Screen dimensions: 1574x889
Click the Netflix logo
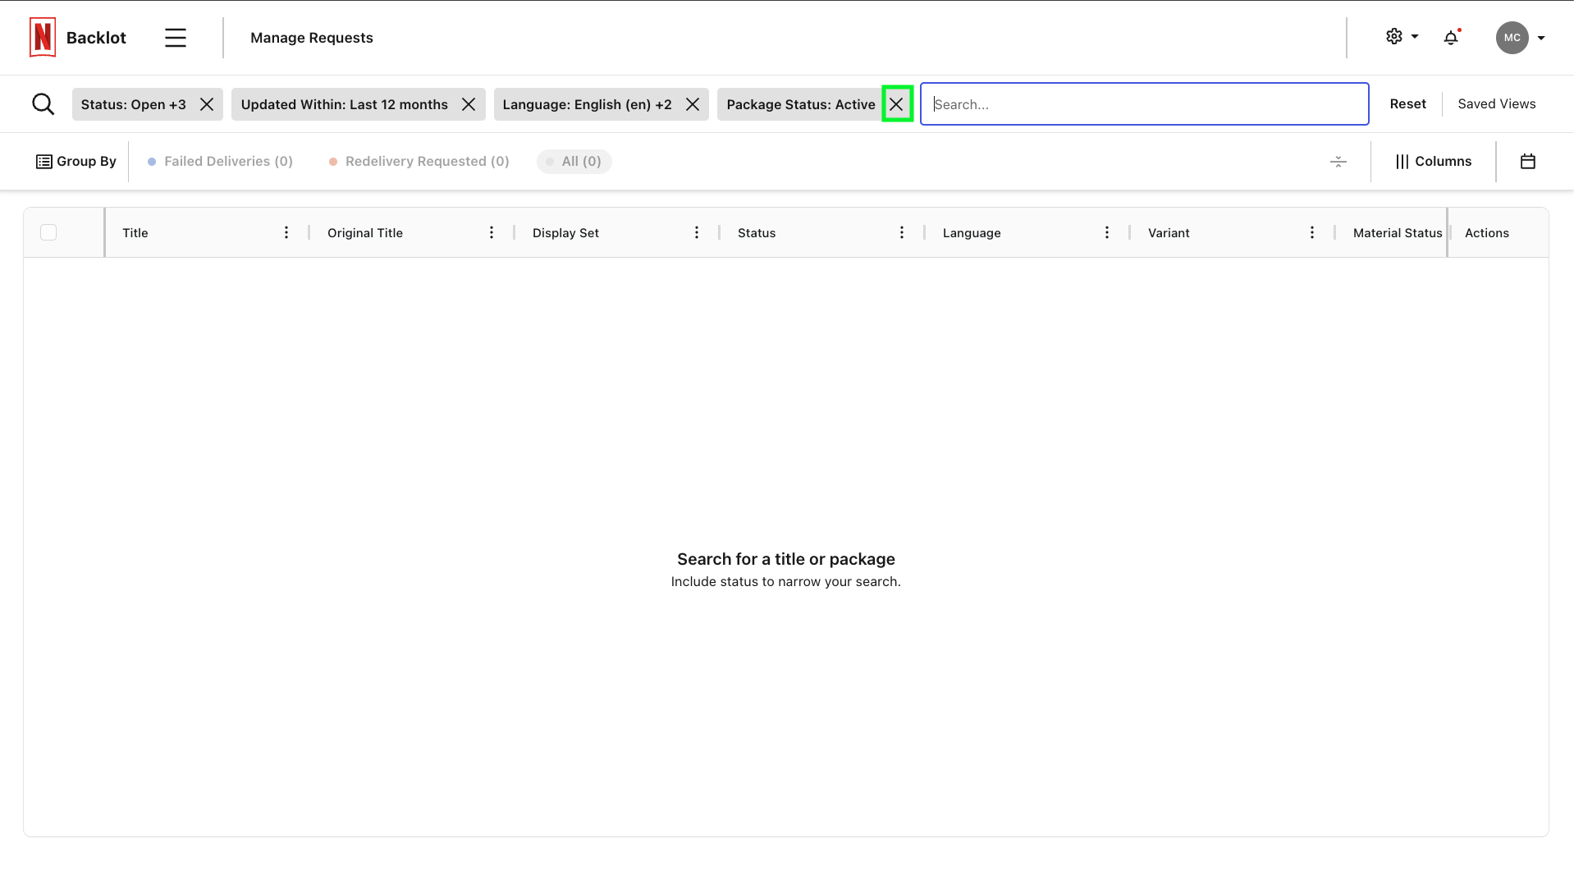tap(41, 37)
